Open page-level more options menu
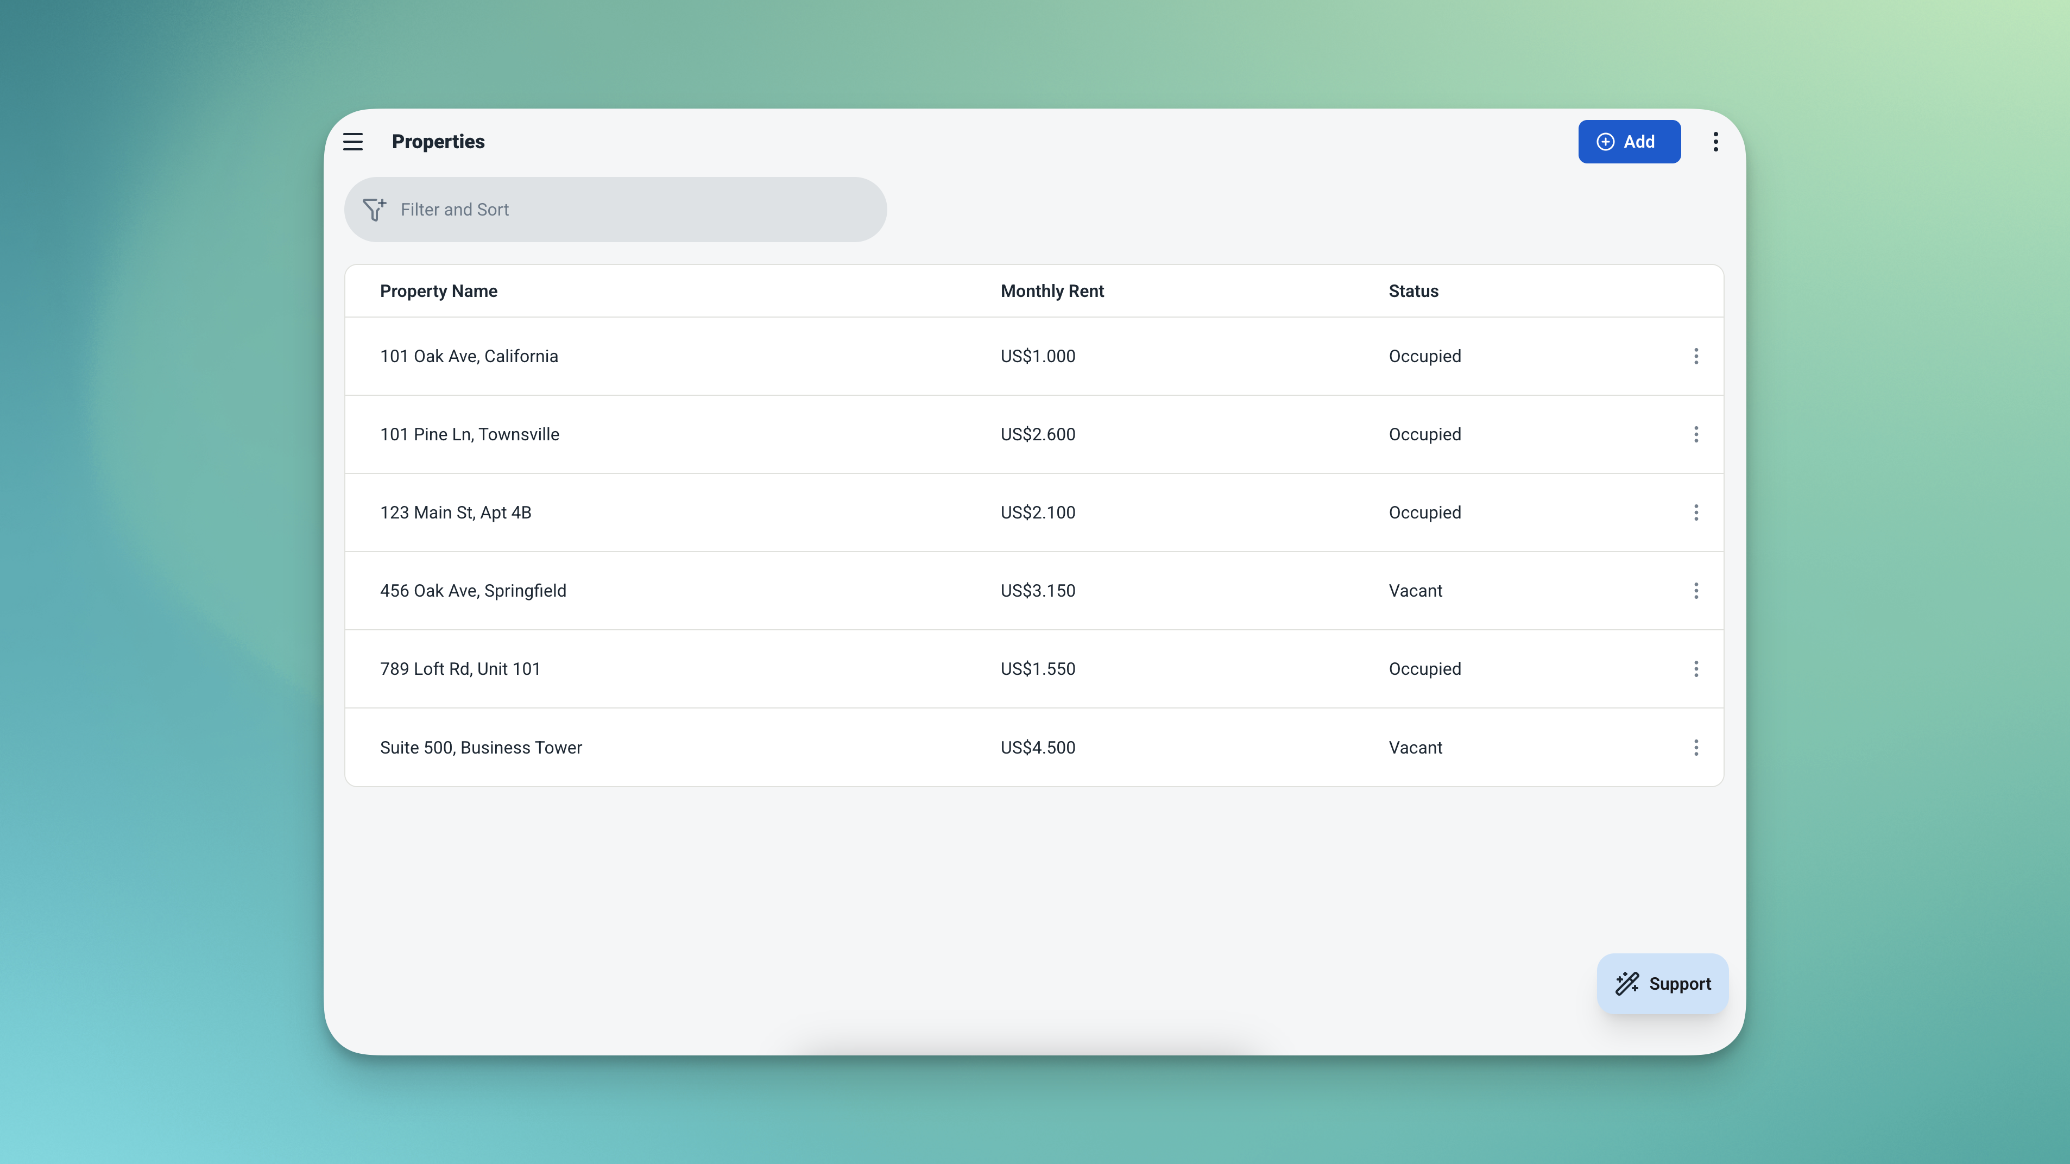2070x1164 pixels. [1715, 141]
